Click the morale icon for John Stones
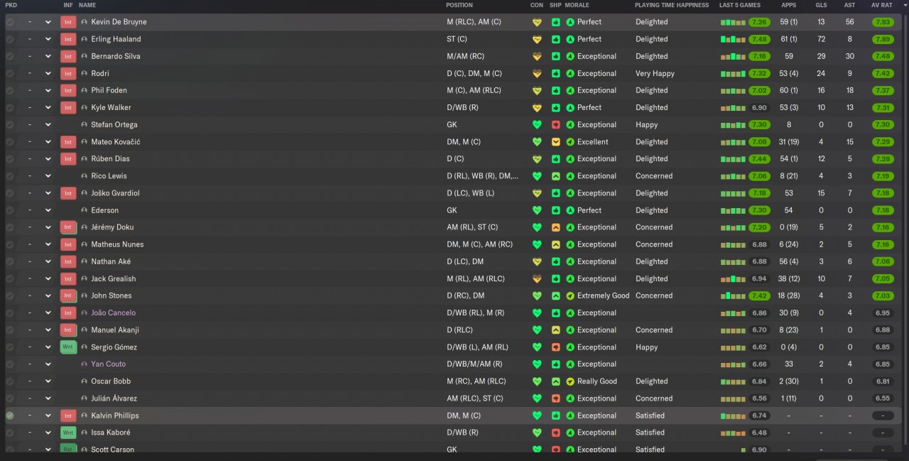This screenshot has width=909, height=461. coord(570,296)
